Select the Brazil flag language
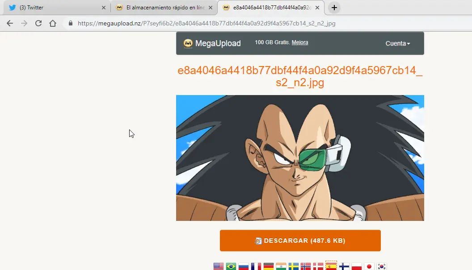The height and width of the screenshot is (270, 472). tap(231, 266)
